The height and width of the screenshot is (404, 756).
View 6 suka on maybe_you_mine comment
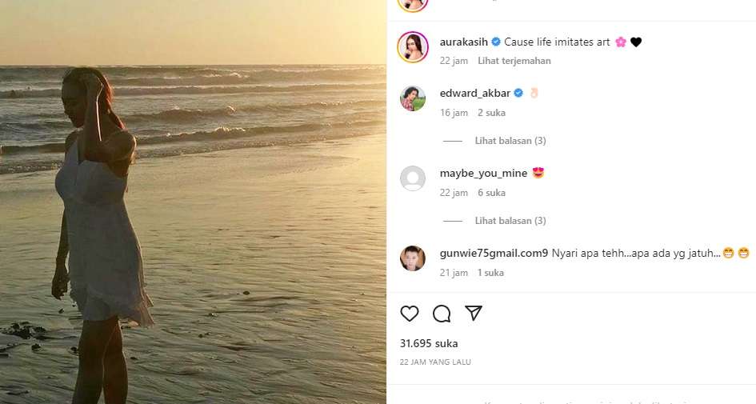491,193
